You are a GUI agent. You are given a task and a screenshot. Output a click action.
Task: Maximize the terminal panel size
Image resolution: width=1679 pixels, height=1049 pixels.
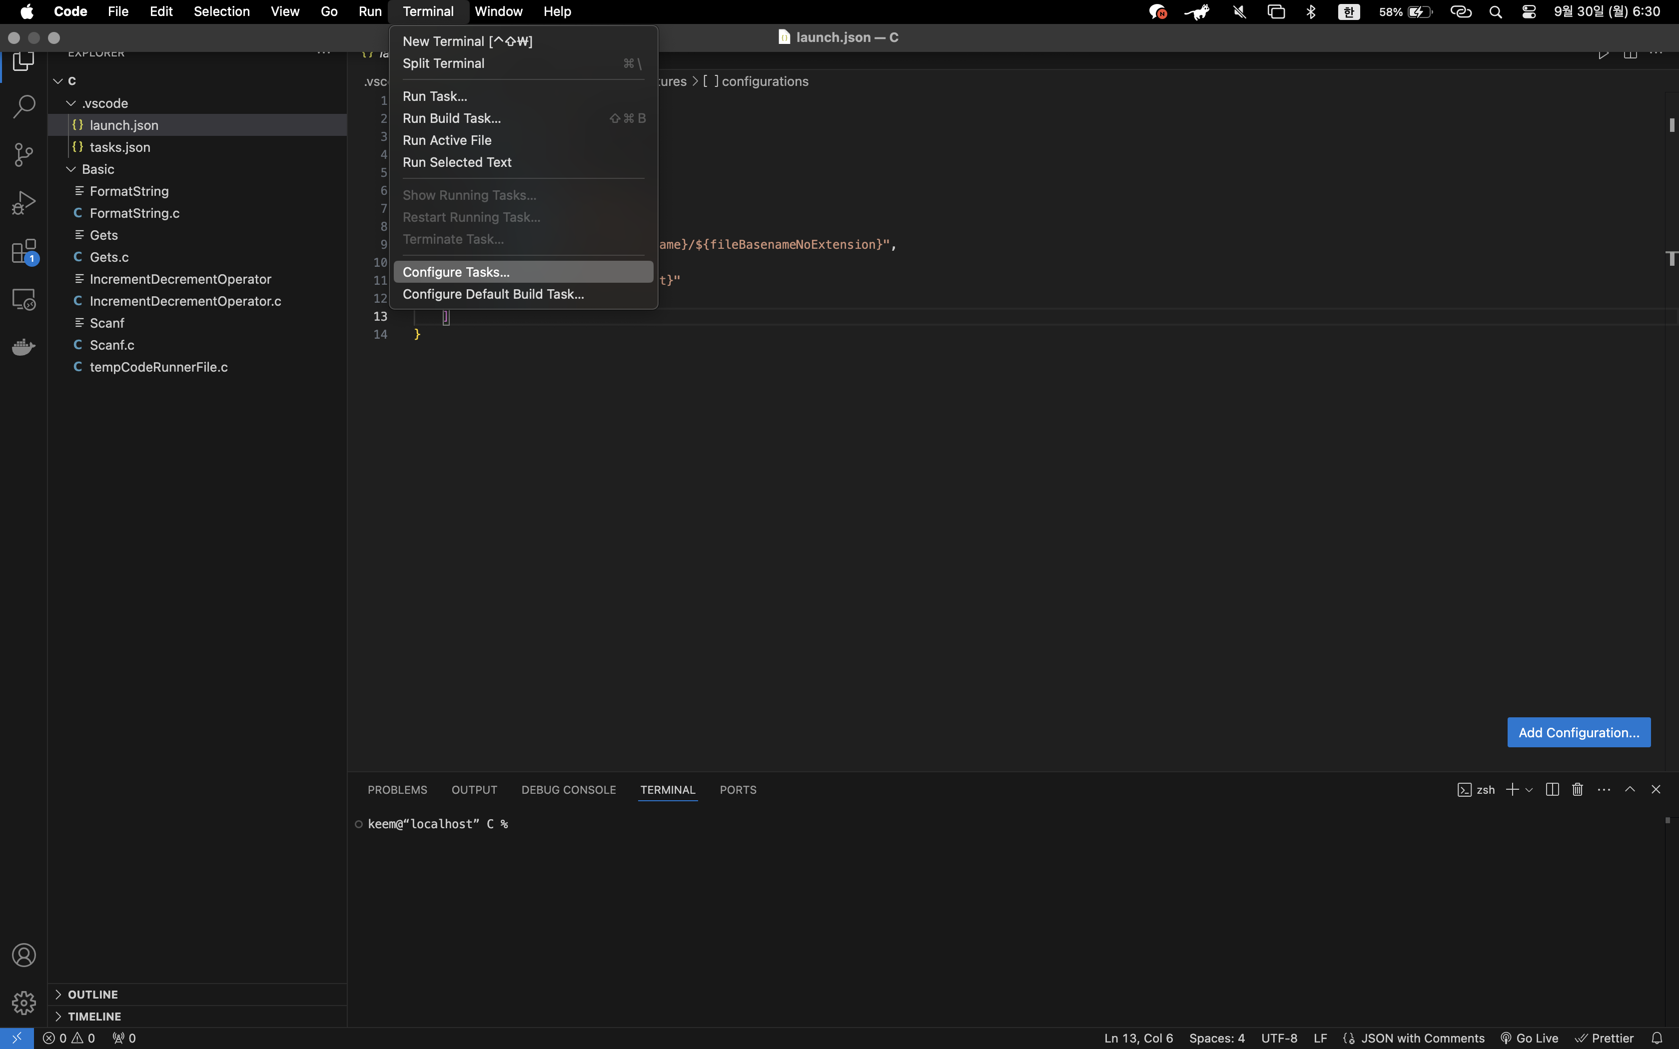point(1630,790)
